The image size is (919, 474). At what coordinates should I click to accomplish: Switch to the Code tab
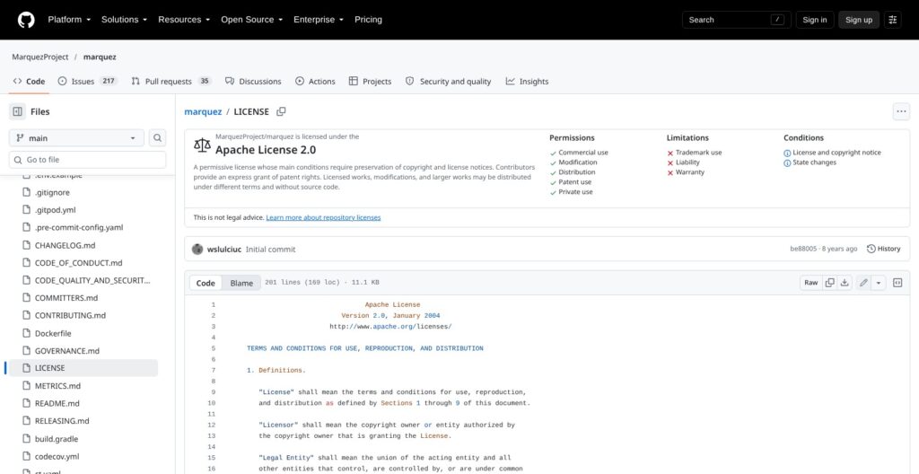(x=29, y=82)
